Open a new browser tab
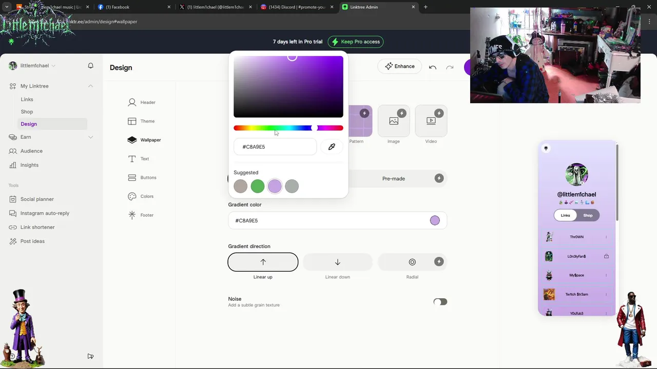This screenshot has width=657, height=369. pos(426,7)
